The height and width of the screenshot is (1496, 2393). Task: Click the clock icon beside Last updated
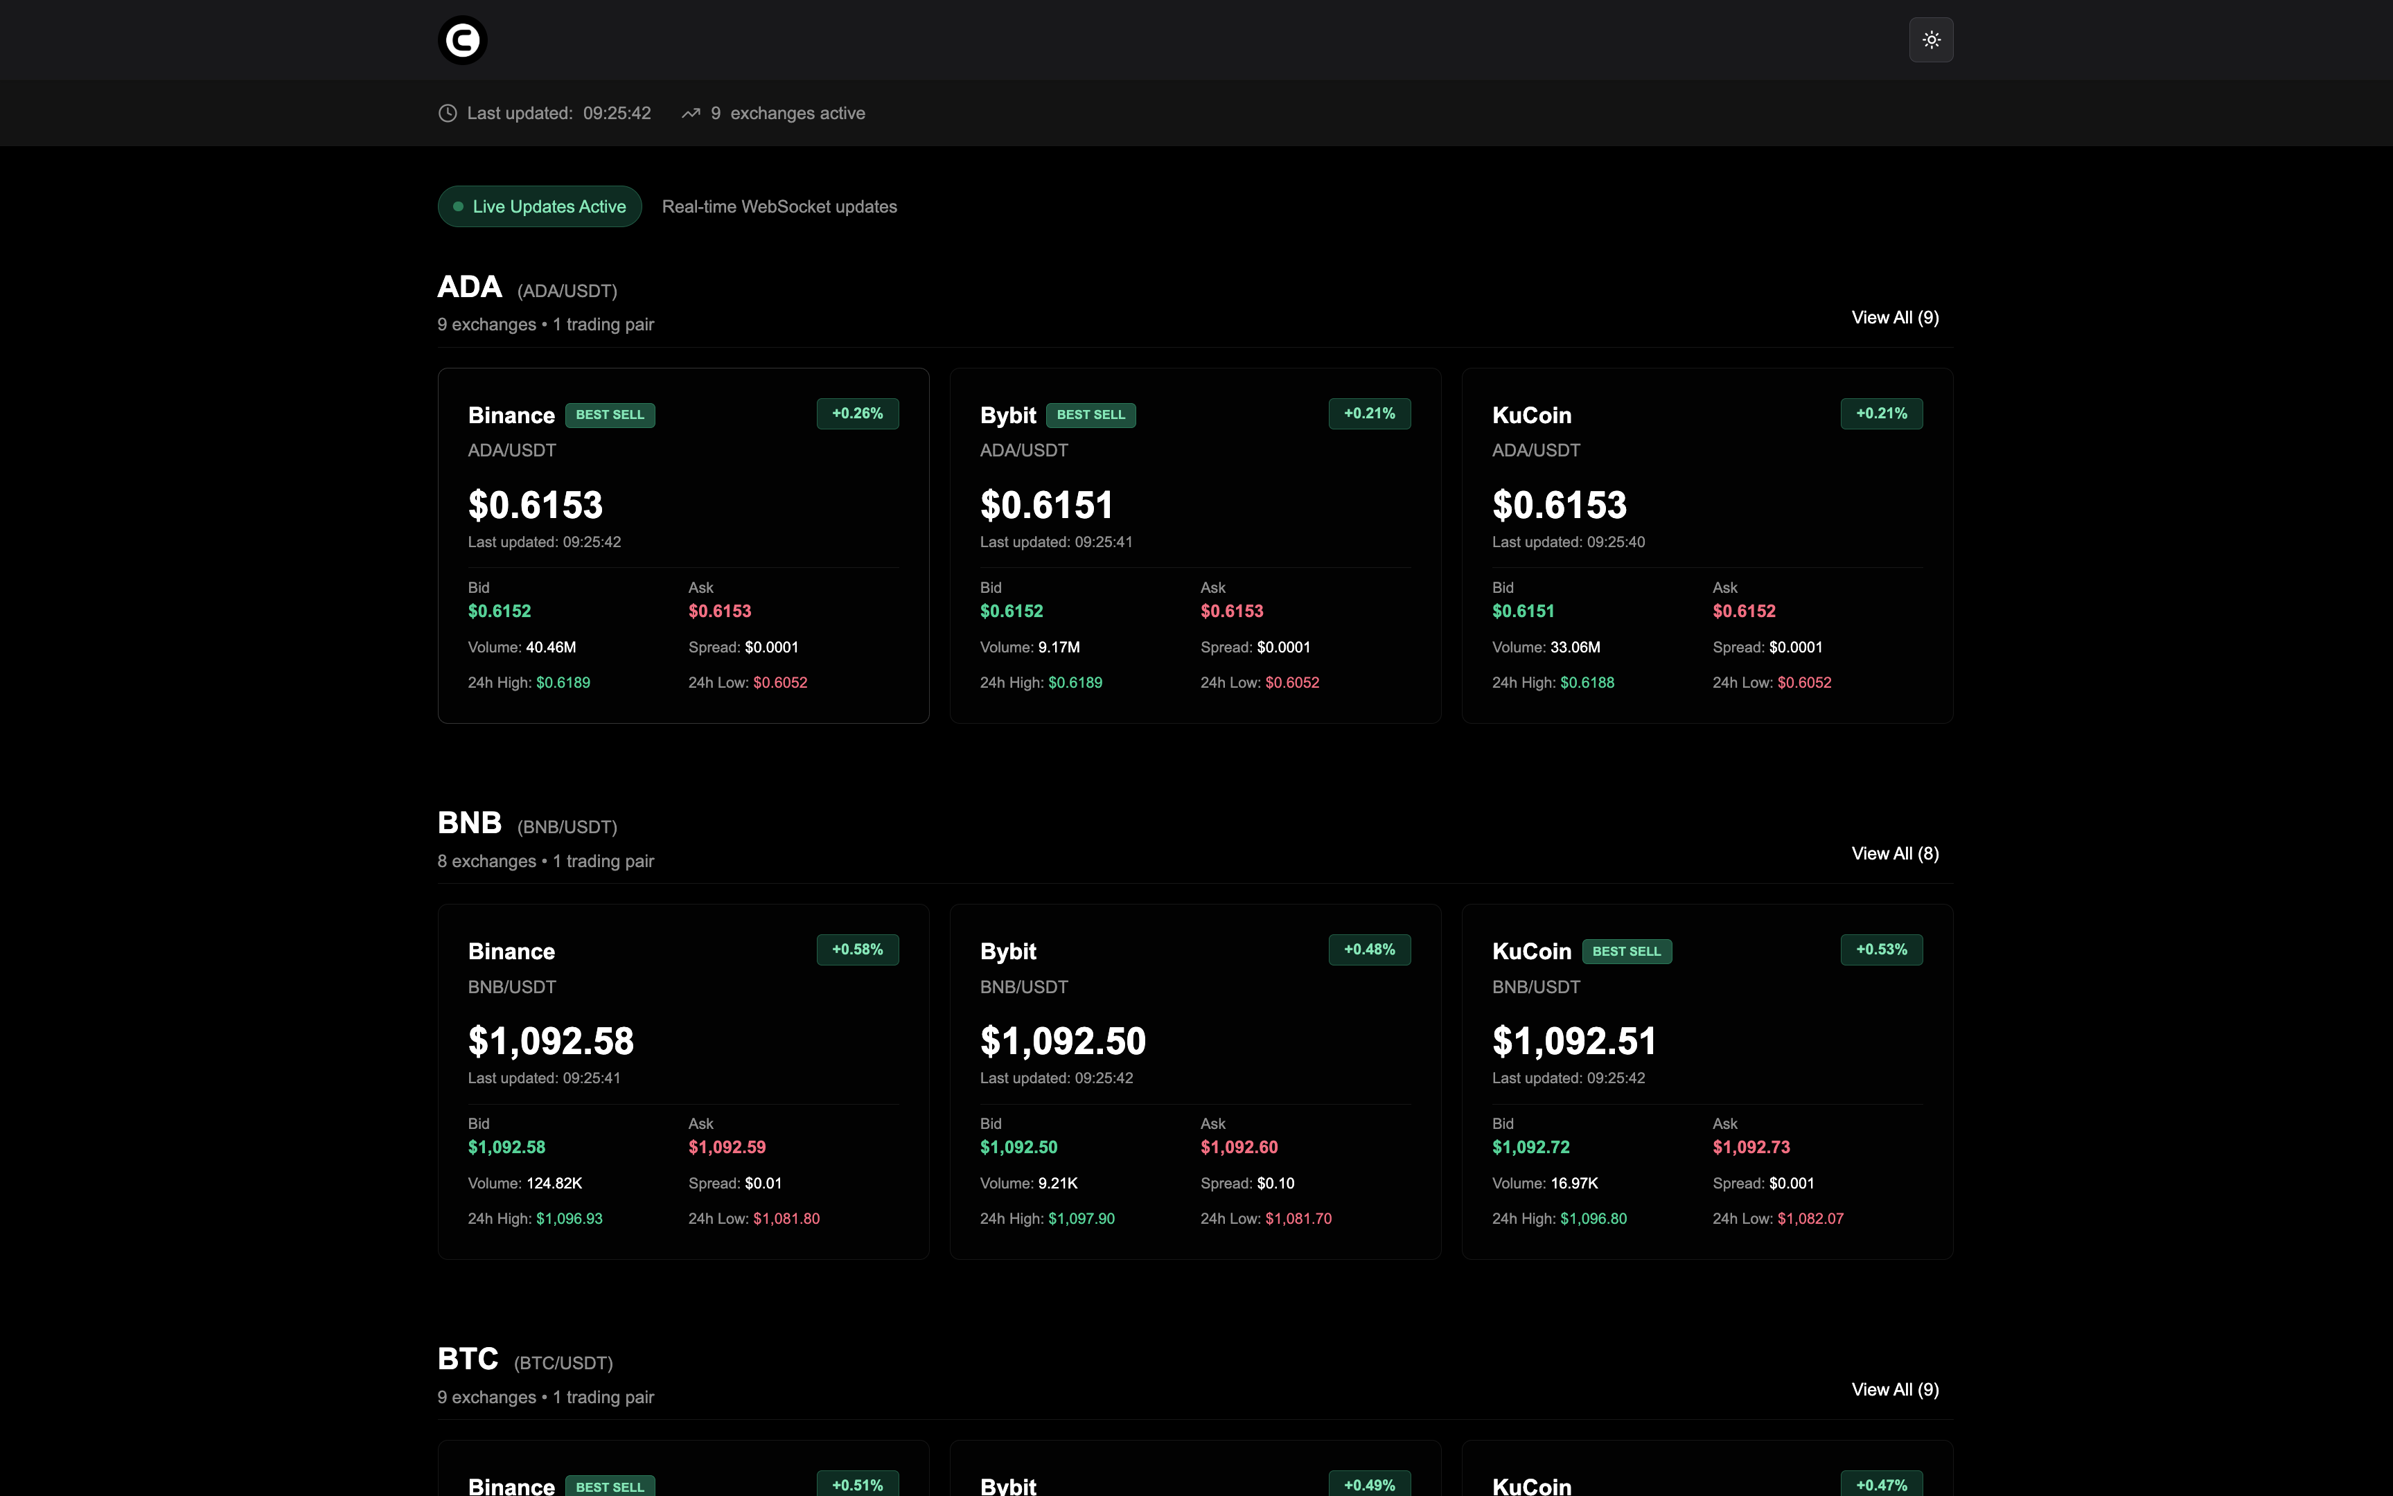pos(448,113)
